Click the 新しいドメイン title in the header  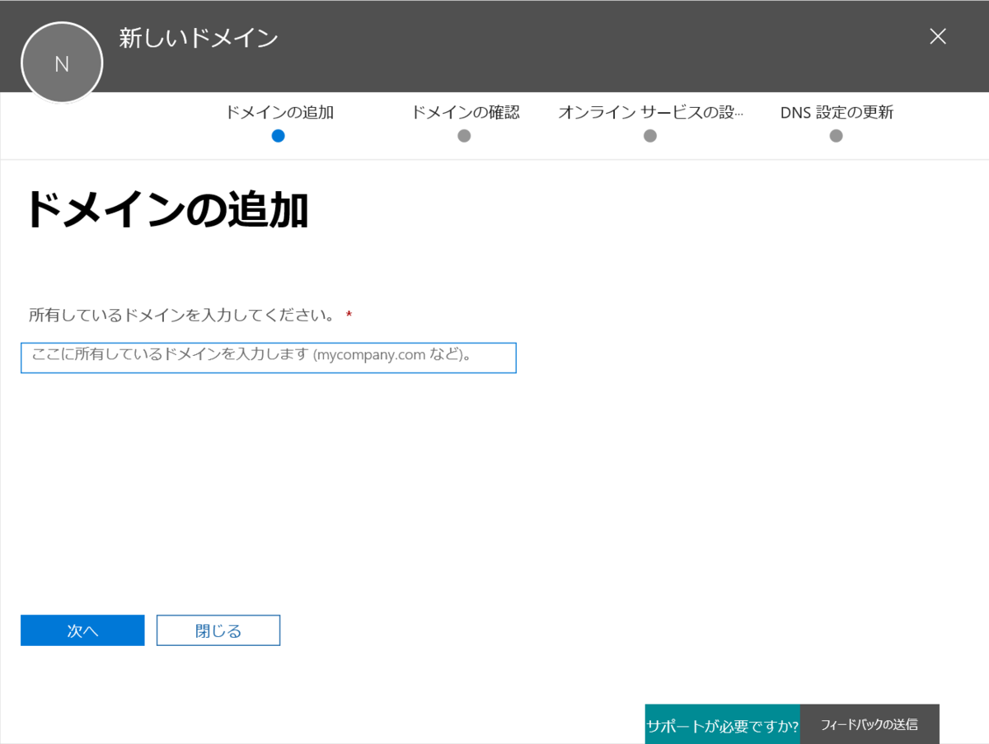198,36
